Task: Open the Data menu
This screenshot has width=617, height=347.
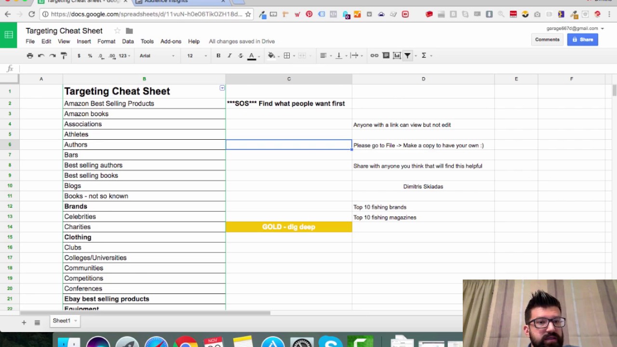Action: tap(128, 41)
